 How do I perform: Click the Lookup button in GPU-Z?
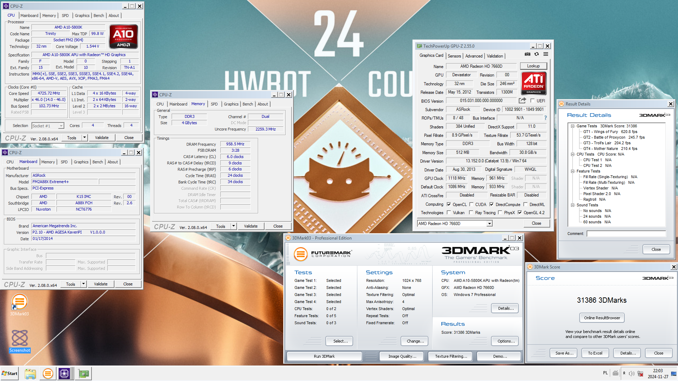(x=533, y=66)
